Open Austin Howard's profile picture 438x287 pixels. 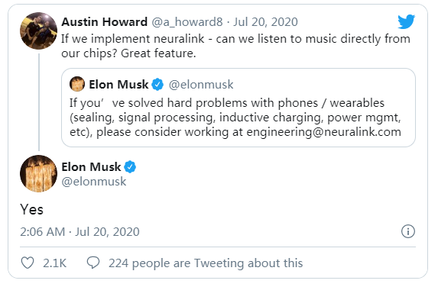point(38,31)
